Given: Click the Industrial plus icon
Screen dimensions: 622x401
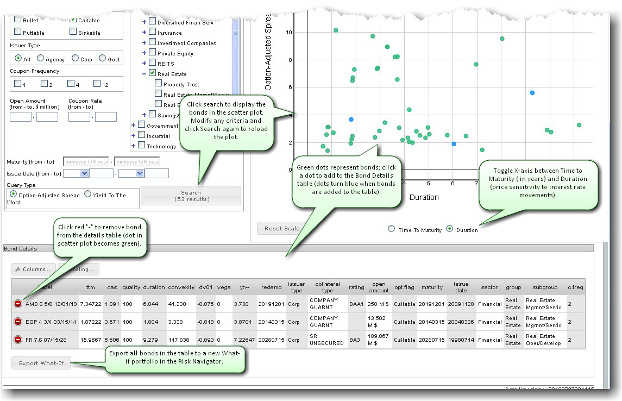Looking at the screenshot, I should pyautogui.click(x=134, y=136).
